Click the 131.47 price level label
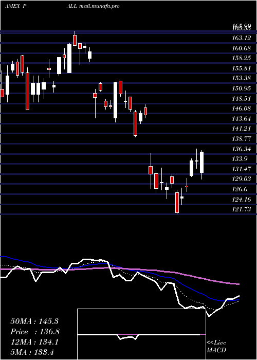The width and height of the screenshot is (257, 360). click(x=242, y=169)
